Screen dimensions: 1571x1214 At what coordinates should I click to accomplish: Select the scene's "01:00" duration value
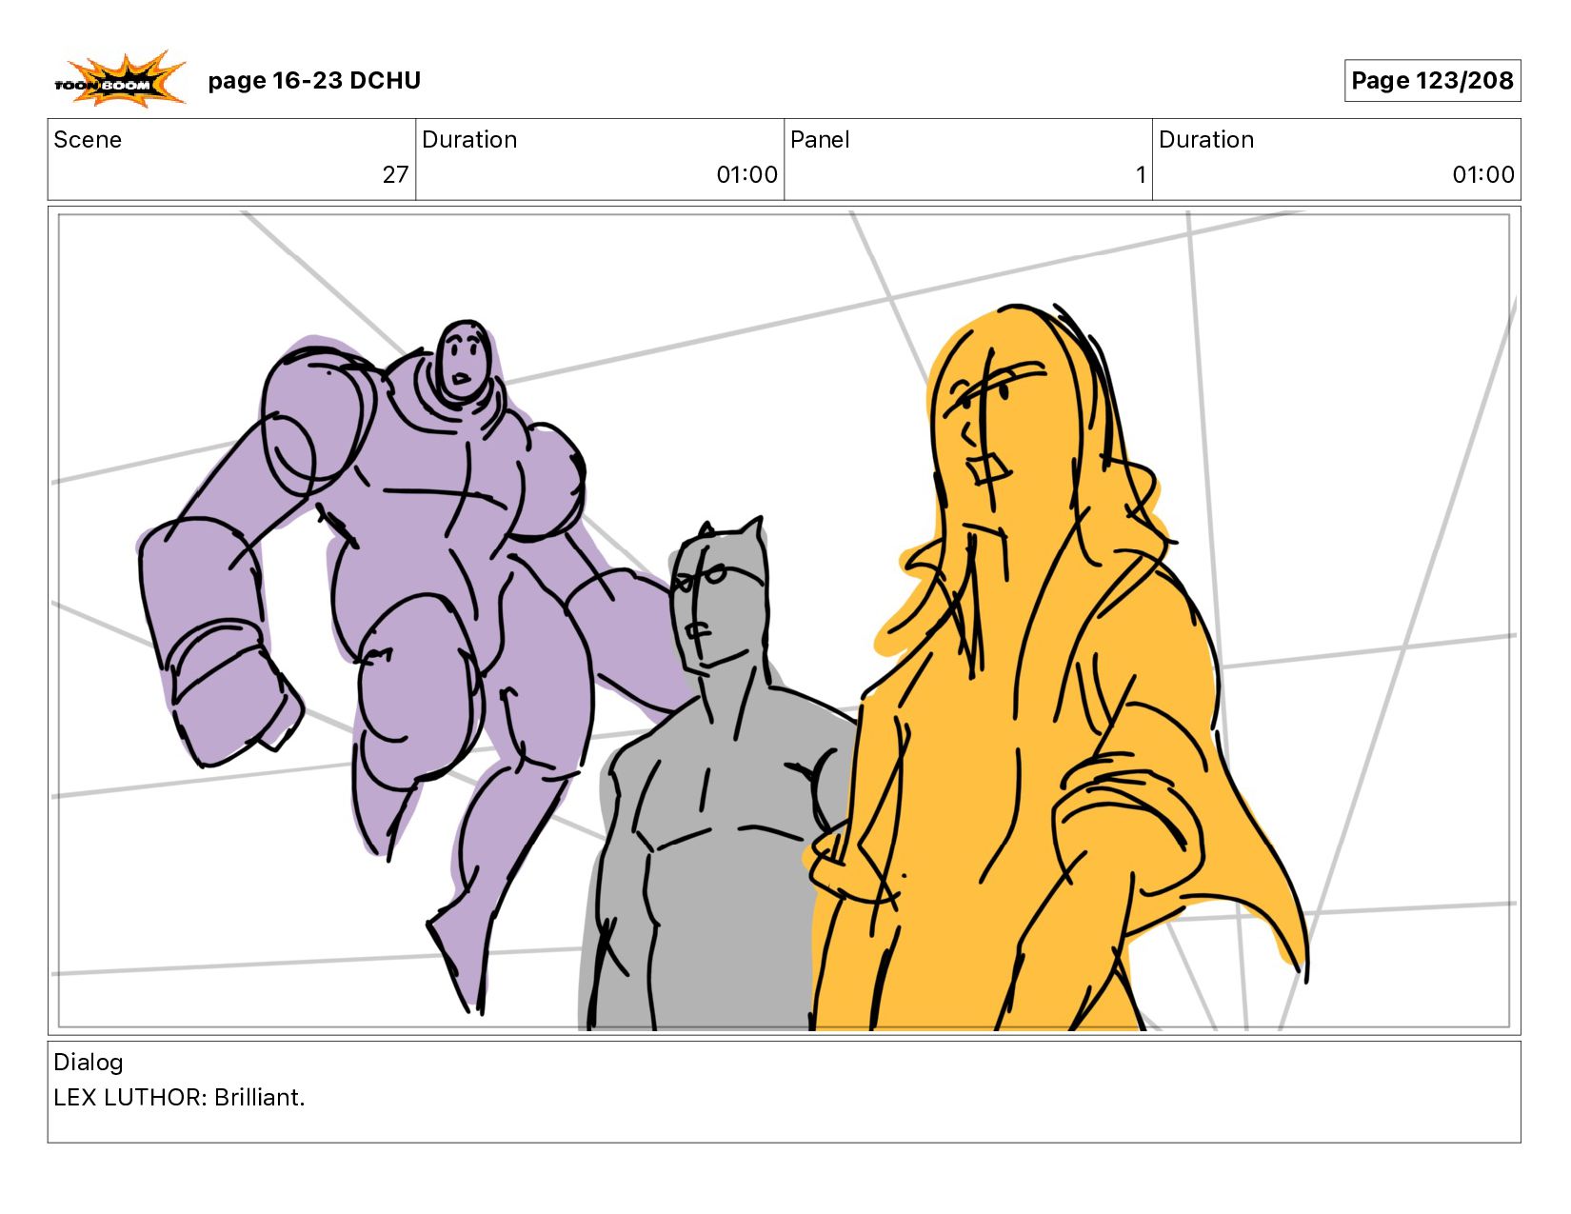pyautogui.click(x=746, y=175)
